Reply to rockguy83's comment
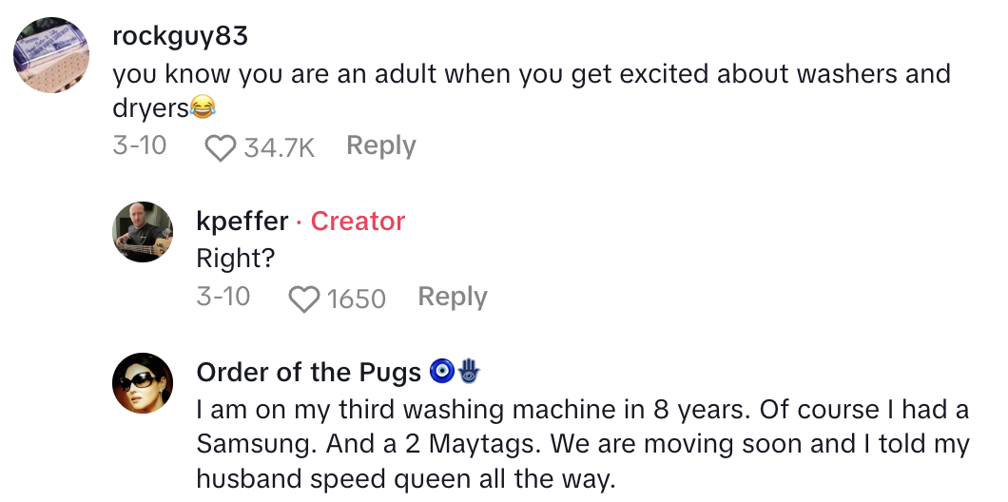The height and width of the screenshot is (502, 1008). click(380, 145)
